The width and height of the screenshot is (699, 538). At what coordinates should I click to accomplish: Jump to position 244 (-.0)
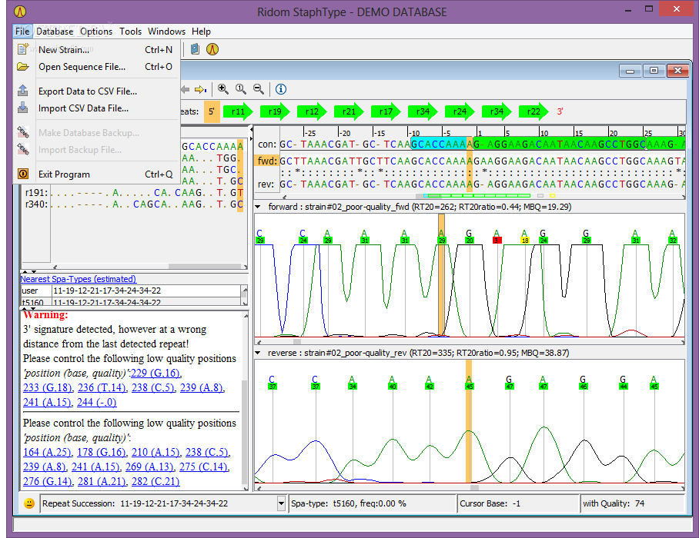click(x=97, y=402)
